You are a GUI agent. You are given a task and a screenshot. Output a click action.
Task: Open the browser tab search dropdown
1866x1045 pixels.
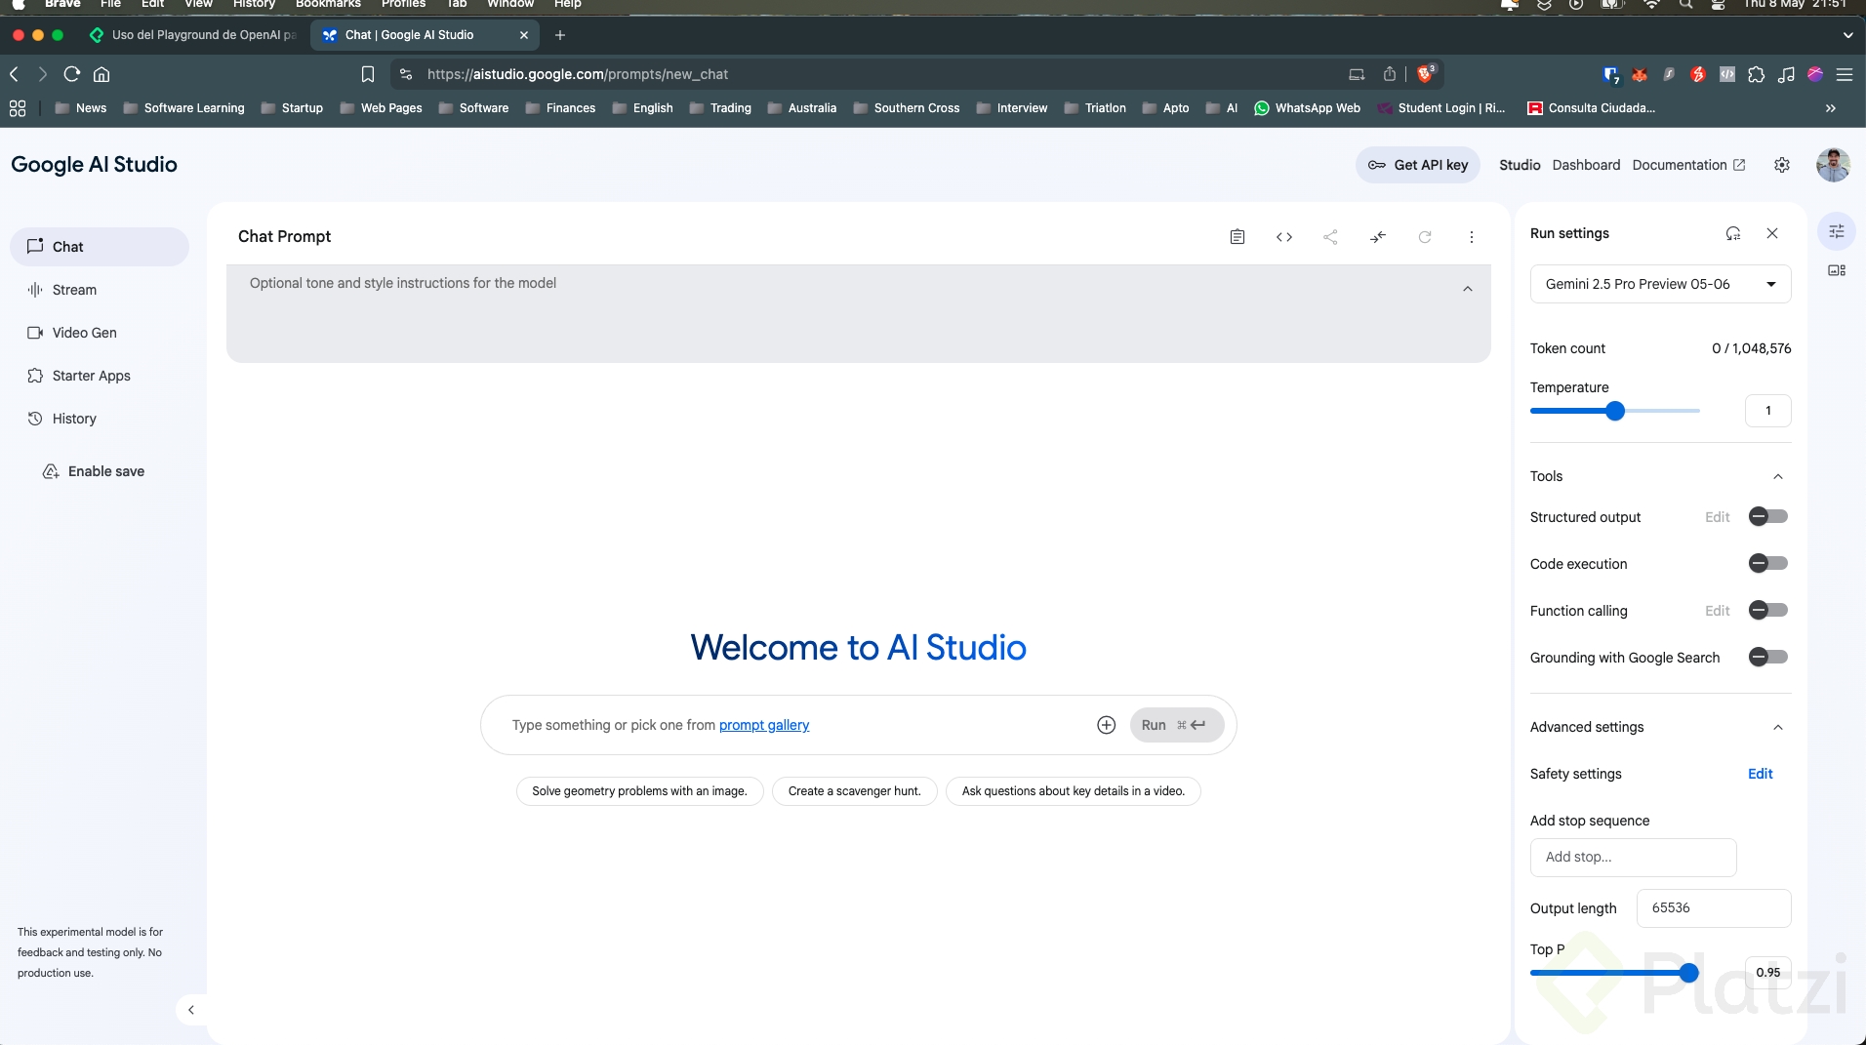tap(1847, 35)
